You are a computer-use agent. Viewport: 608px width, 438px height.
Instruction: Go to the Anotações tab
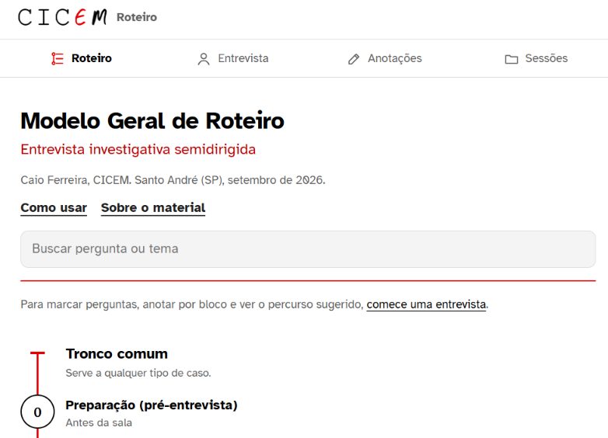[x=385, y=58]
